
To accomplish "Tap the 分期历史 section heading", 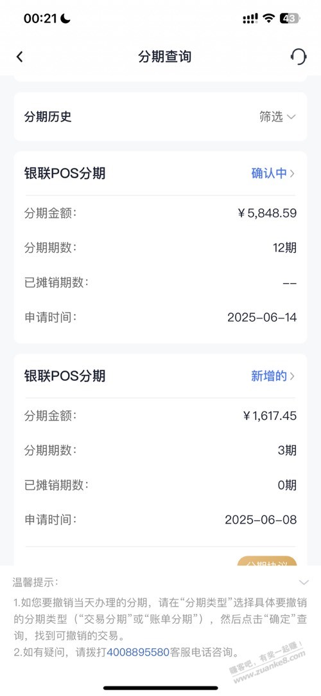I will pyautogui.click(x=48, y=116).
